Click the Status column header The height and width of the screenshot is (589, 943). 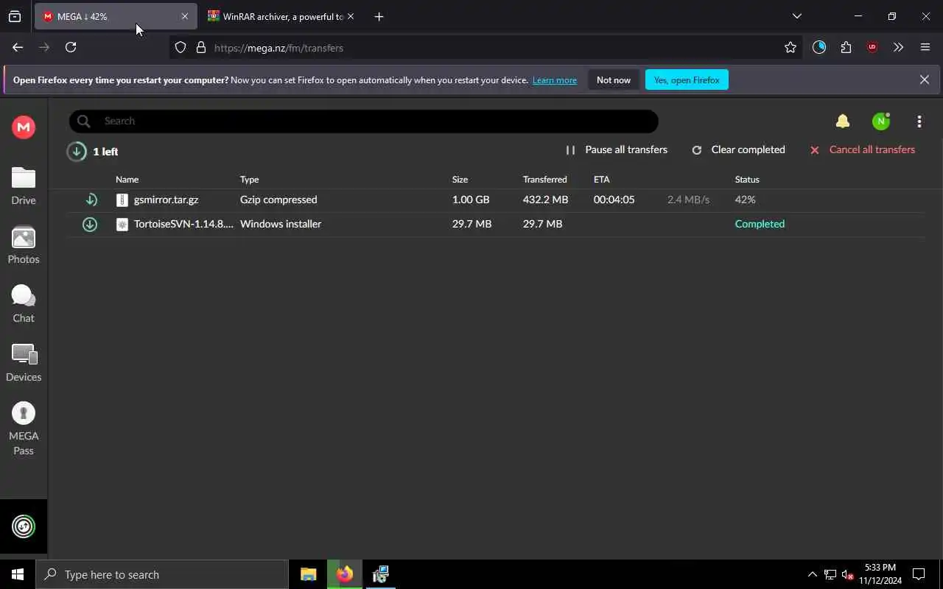tap(747, 179)
